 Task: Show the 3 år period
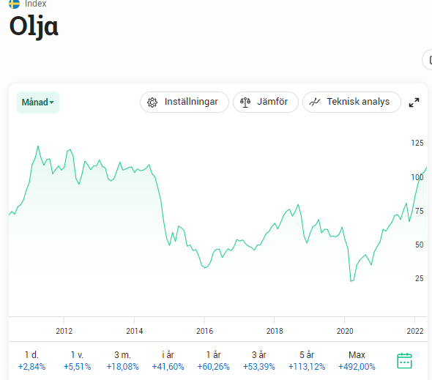(x=259, y=361)
